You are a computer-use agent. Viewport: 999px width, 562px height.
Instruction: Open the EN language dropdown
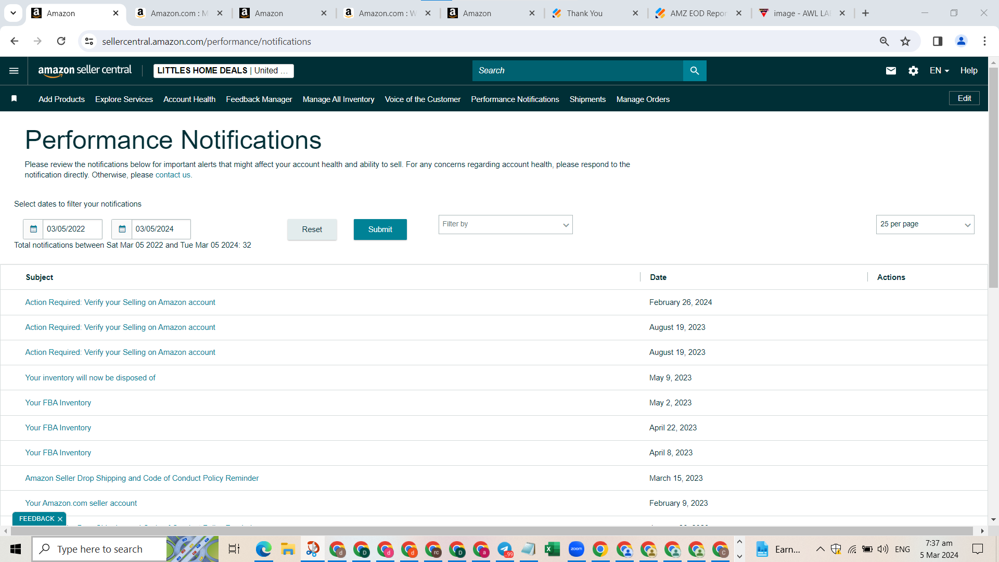pos(939,71)
